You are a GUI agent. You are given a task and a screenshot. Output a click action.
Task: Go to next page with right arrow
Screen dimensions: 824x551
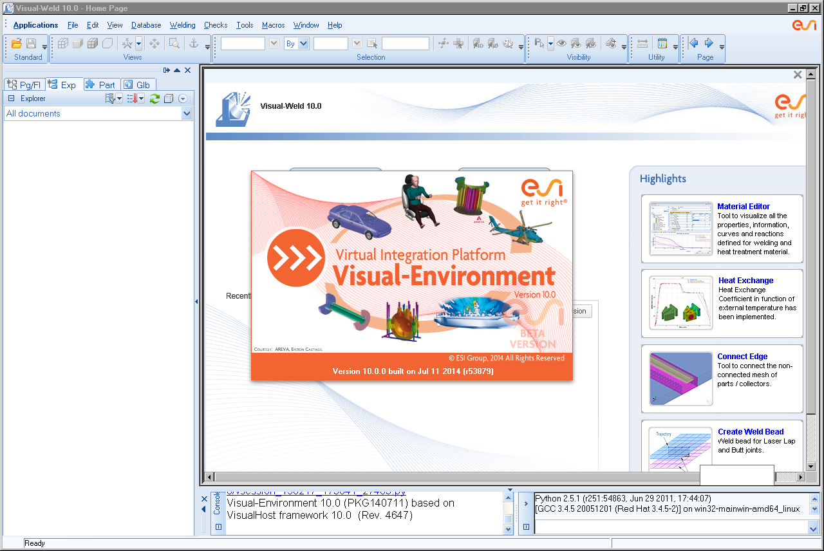pyautogui.click(x=709, y=43)
